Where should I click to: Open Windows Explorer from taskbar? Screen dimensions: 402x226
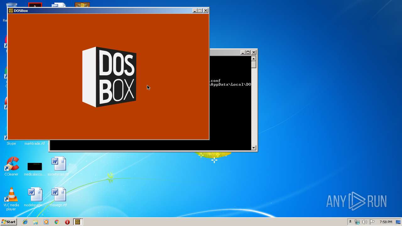click(x=35, y=222)
